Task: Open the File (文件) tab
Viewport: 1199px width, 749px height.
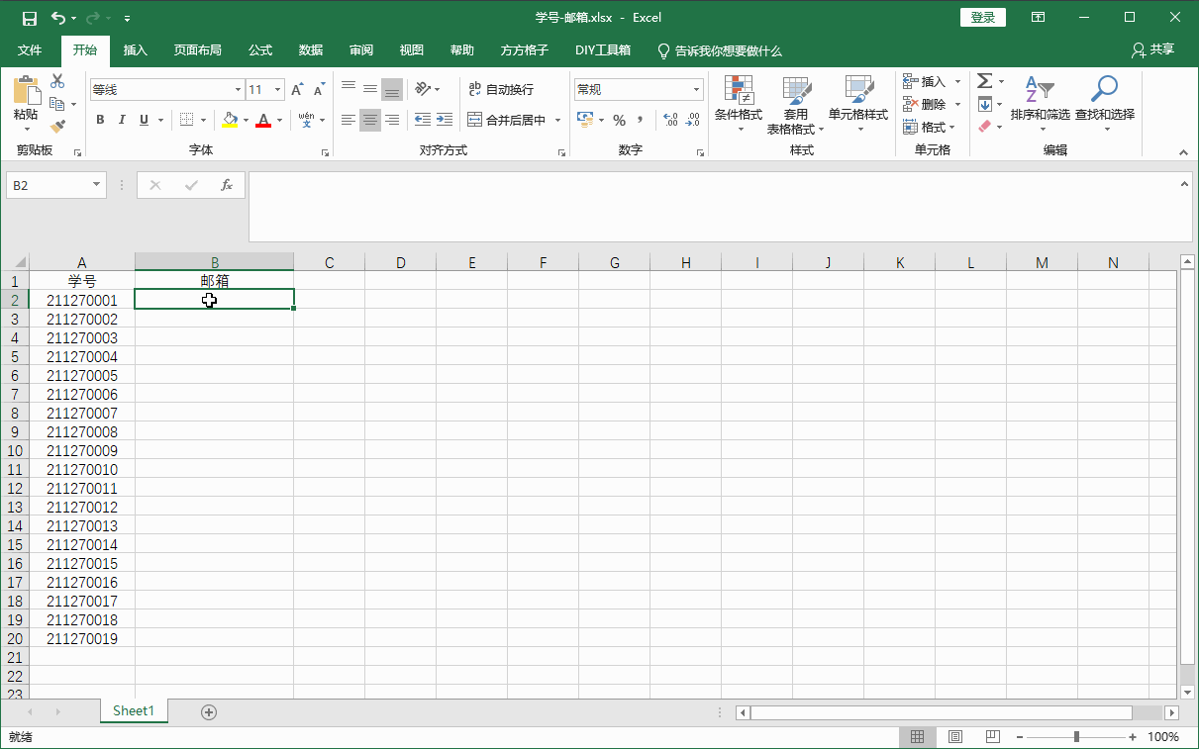Action: 30,50
